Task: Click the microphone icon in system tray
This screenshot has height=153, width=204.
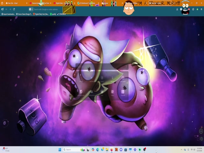Action: point(188,149)
